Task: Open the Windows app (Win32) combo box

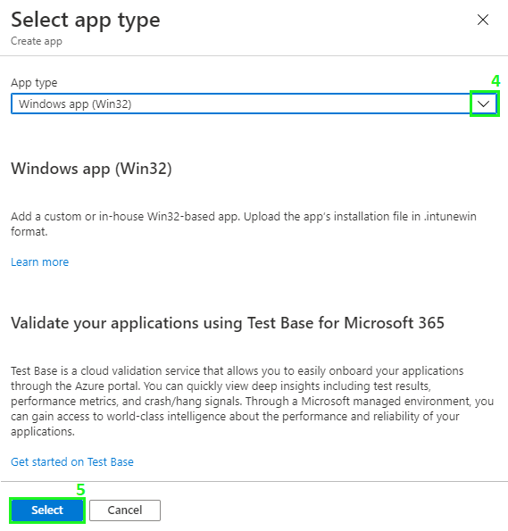Action: point(254,104)
